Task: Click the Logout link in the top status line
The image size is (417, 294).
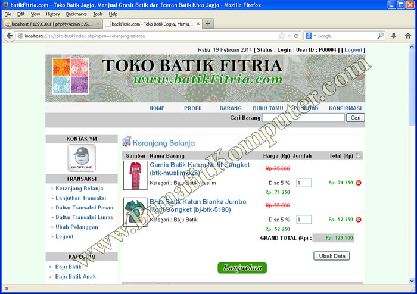Action: click(353, 50)
